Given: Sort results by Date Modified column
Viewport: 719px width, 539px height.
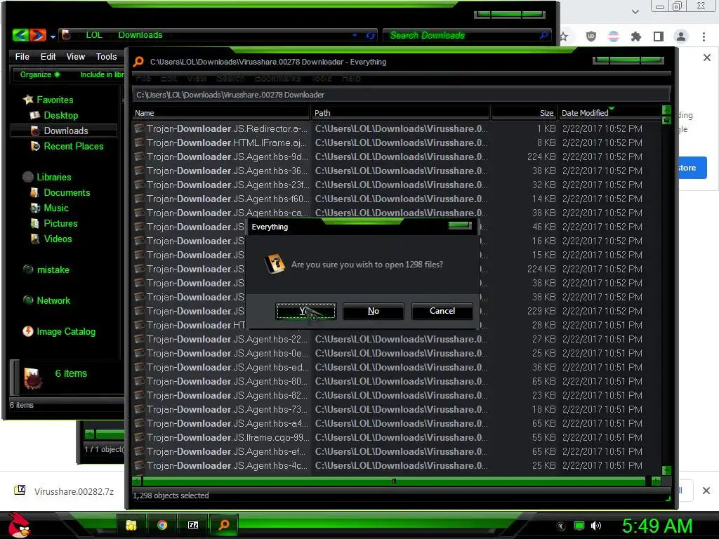Looking at the screenshot, I should tap(610, 113).
